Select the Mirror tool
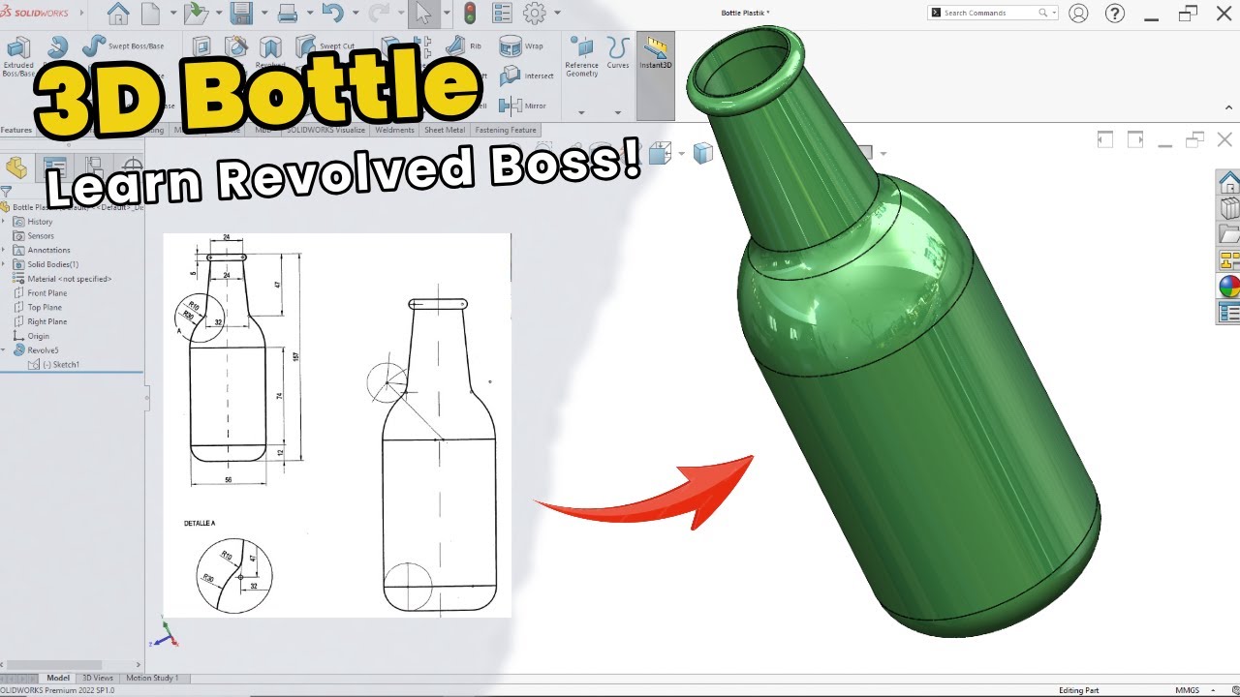This screenshot has height=697, width=1240. [x=523, y=106]
